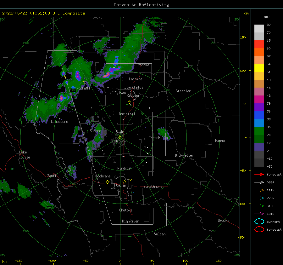
Task: Click the green echo patch near ThreeHills
Action: click(x=164, y=134)
